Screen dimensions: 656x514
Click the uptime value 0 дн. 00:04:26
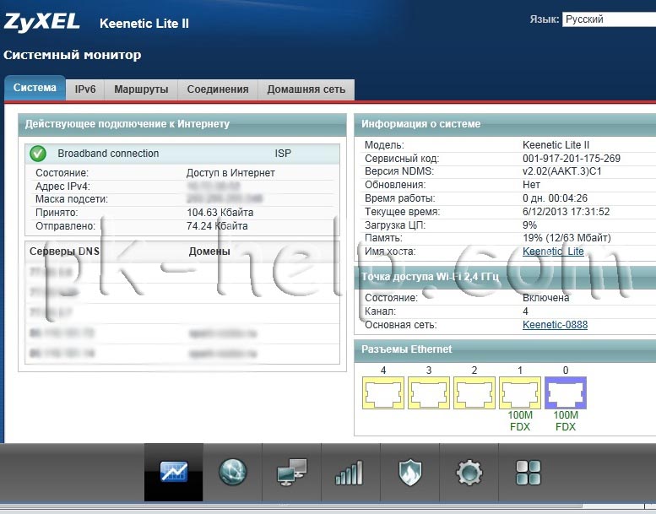point(556,198)
